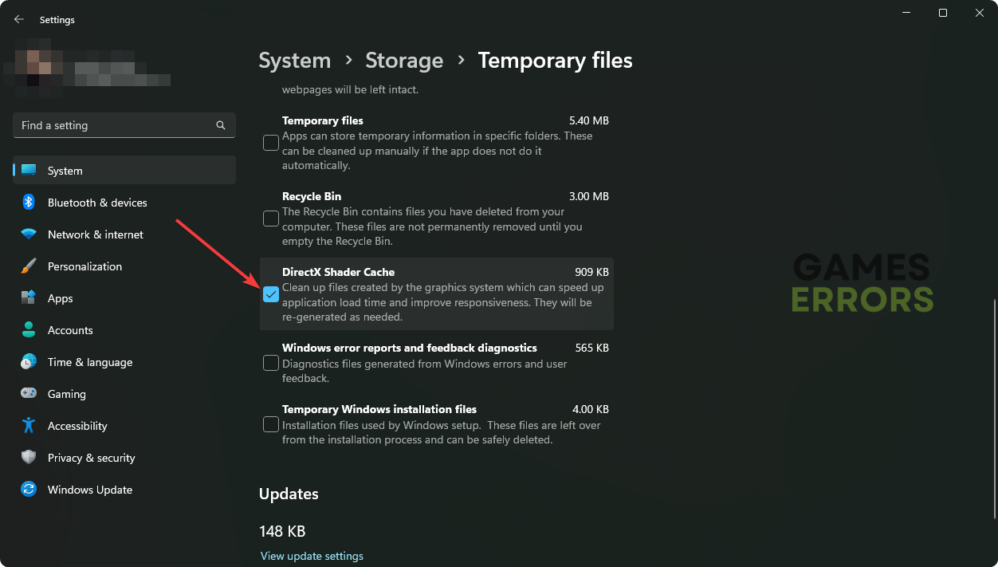
Task: Click the View update settings link
Action: [312, 556]
